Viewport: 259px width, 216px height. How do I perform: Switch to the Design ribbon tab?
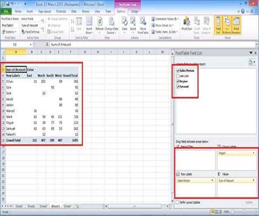135,11
